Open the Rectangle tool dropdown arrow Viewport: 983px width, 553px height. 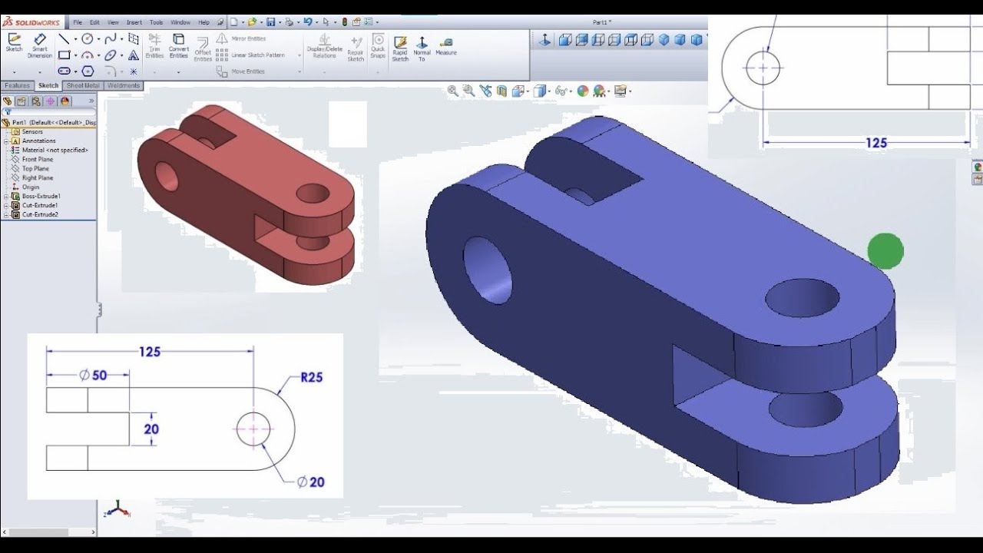[x=75, y=56]
